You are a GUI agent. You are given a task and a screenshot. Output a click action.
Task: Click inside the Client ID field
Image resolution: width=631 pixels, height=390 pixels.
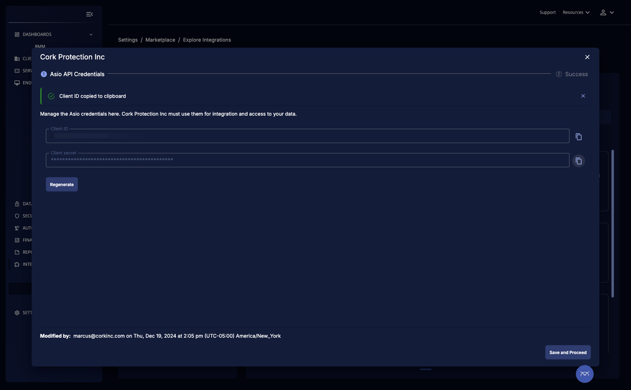[308, 136]
